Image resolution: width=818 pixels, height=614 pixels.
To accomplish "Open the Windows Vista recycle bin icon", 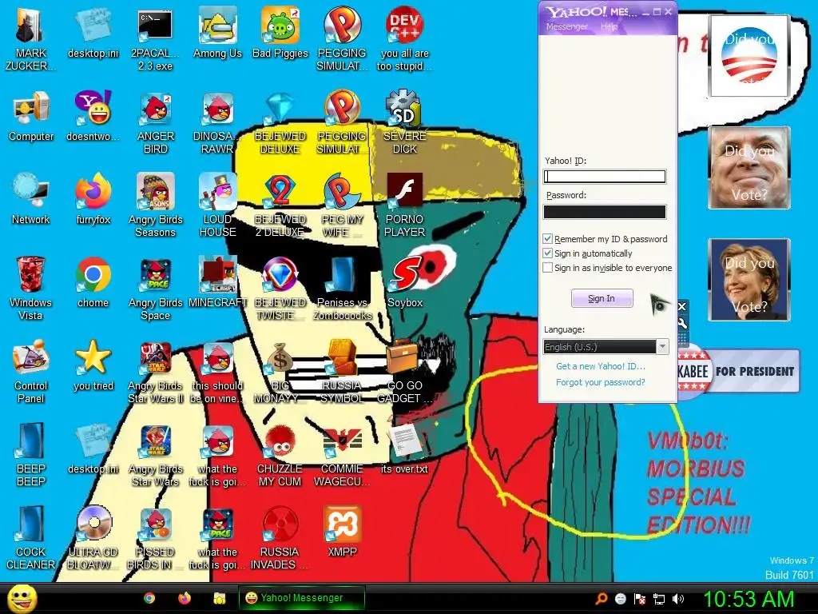I will 30,288.
